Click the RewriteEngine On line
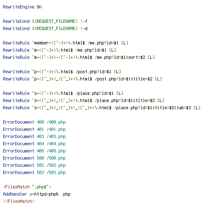 (22, 7)
